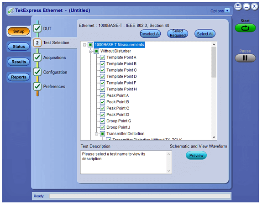The image size is (262, 205).
Task: Click the TekExpress checkmark logo icon
Action: [x=10, y=11]
